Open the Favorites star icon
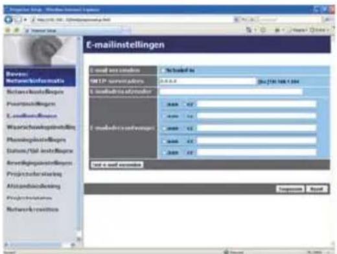The height and width of the screenshot is (254, 337). (8, 30)
